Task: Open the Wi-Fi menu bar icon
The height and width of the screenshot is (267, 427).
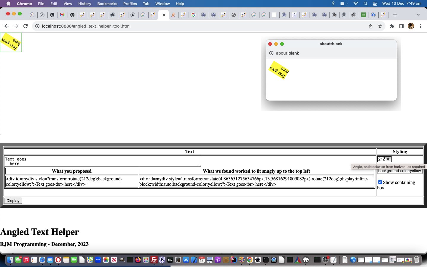Action: point(356,4)
